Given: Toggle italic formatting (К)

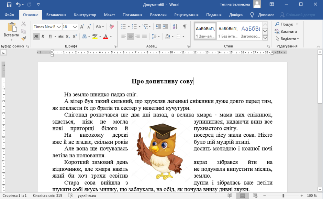Looking at the screenshot, I should 43,36.
